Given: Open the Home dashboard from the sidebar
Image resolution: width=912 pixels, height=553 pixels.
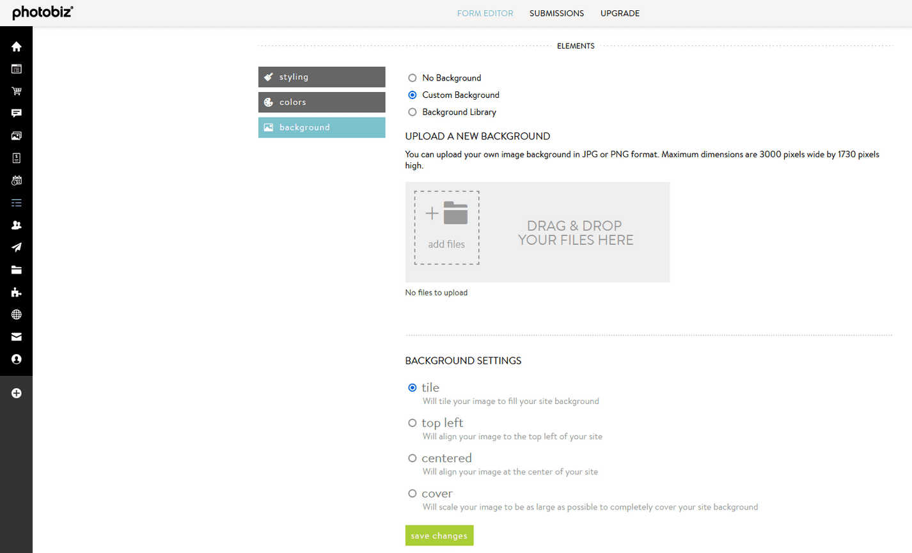Looking at the screenshot, I should pos(17,46).
